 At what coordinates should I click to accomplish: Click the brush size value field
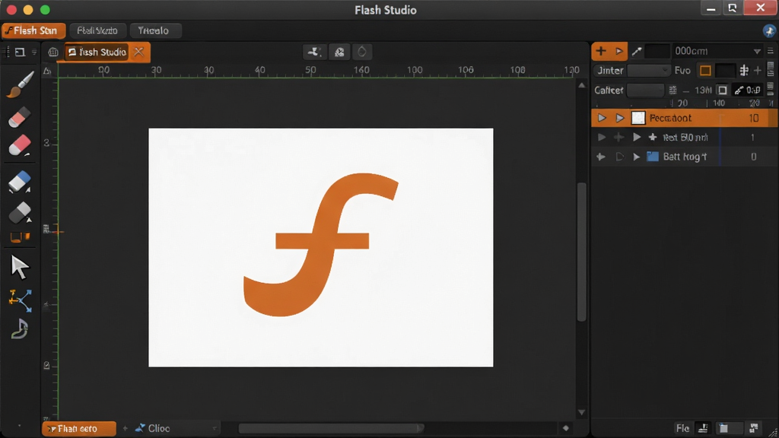pos(747,90)
